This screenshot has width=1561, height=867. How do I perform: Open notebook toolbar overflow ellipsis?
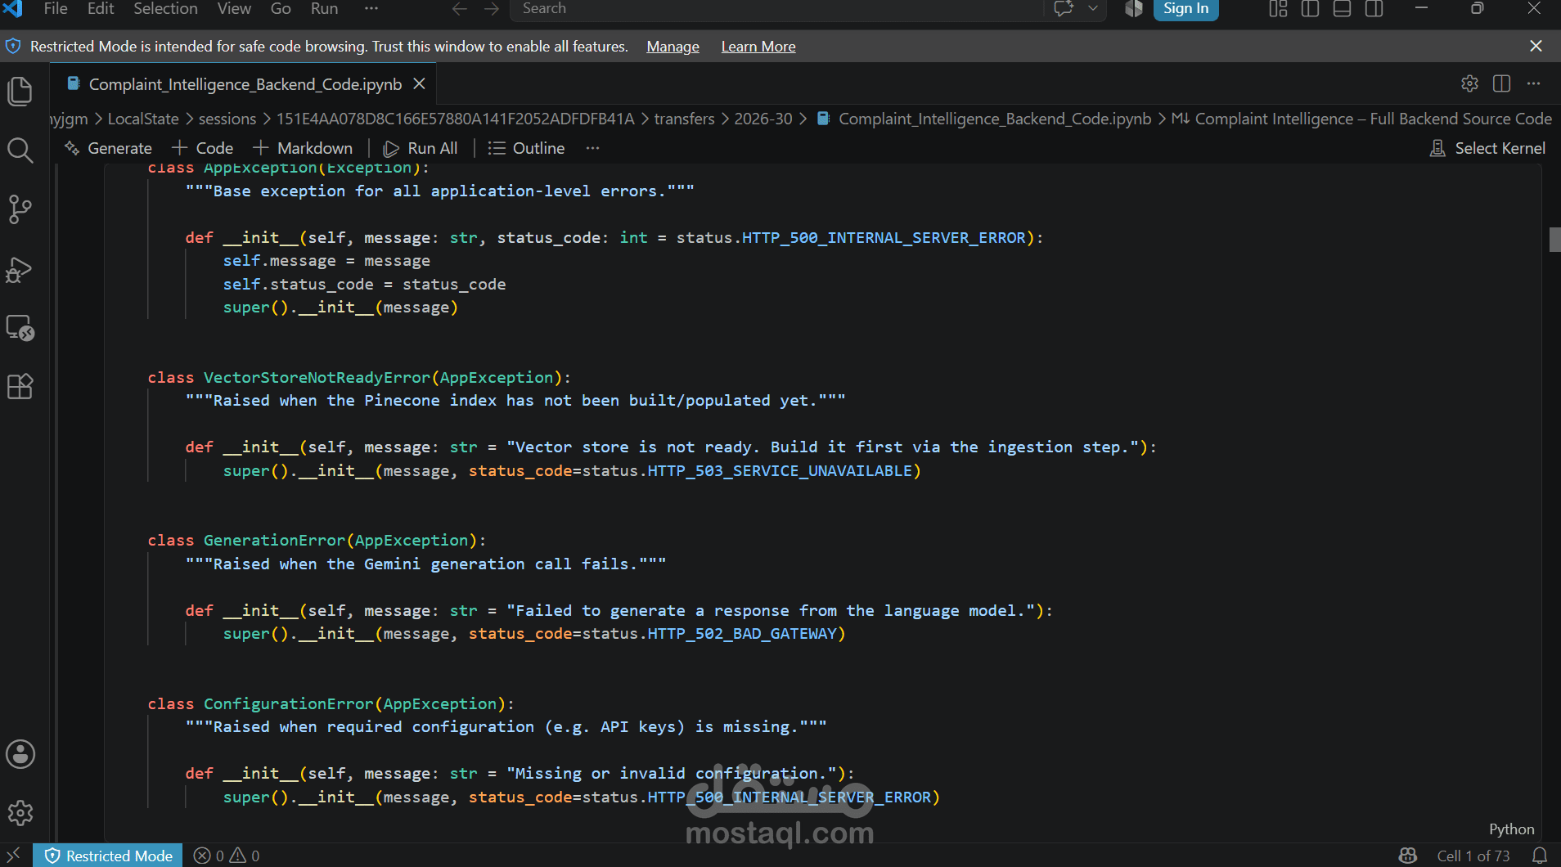[593, 148]
